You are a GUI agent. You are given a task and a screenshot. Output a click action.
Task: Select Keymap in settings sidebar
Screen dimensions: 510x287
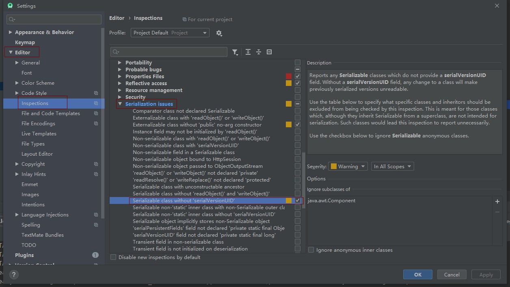[25, 42]
